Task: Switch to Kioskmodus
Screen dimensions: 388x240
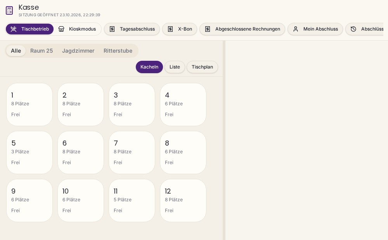Action: coord(77,29)
